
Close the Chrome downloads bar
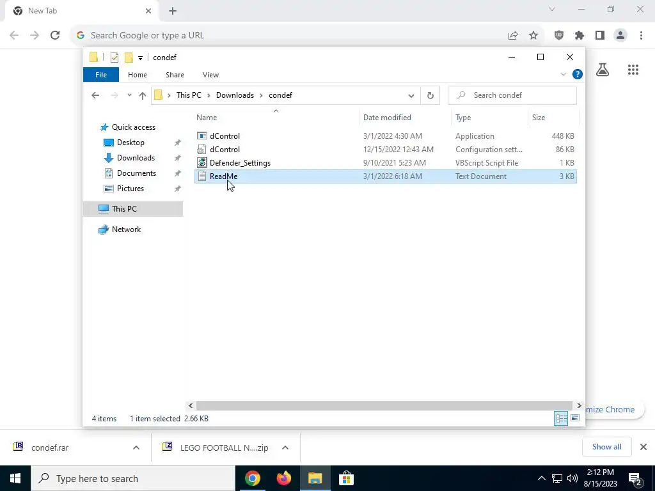643,447
